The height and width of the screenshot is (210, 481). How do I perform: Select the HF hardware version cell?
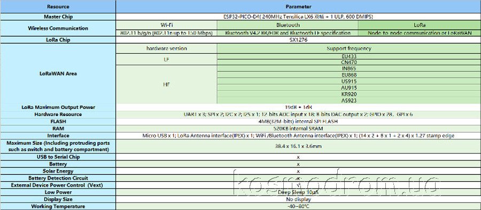167,84
